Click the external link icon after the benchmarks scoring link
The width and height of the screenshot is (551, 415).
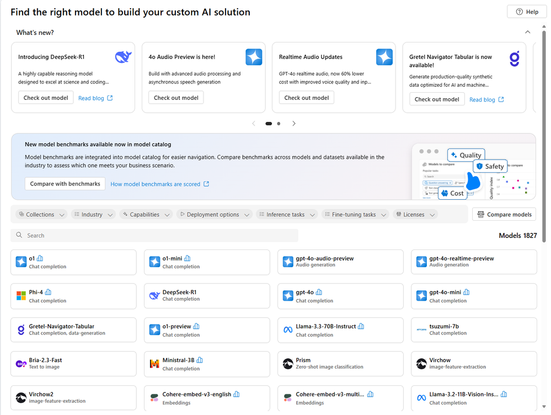click(x=206, y=184)
